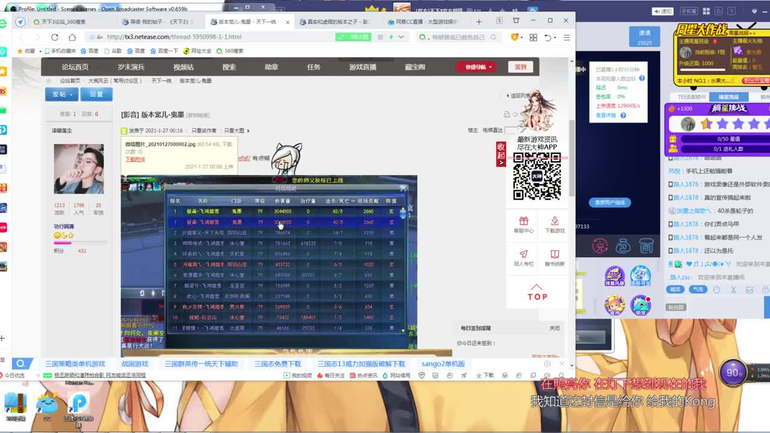
Task: Toggle 只看该作者 filter
Action: [204, 131]
